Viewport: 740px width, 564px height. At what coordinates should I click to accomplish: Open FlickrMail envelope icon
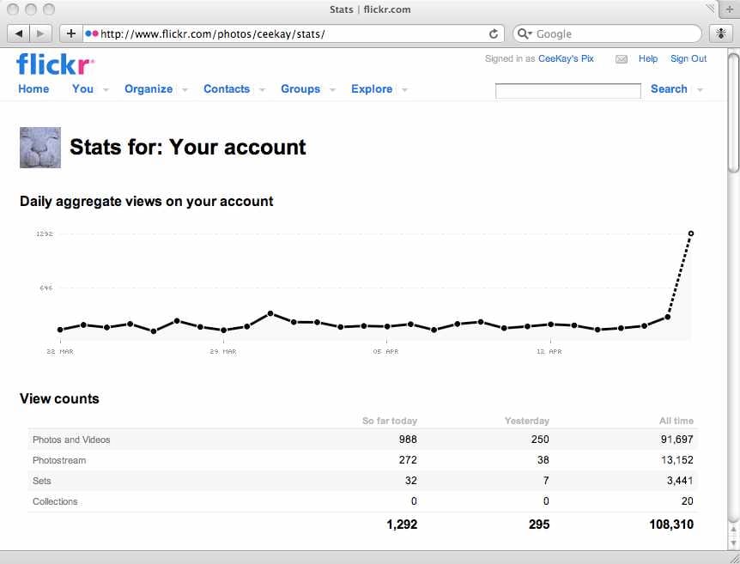pos(622,59)
